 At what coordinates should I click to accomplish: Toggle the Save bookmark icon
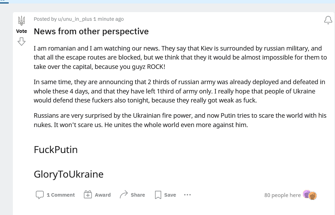tap(158, 195)
